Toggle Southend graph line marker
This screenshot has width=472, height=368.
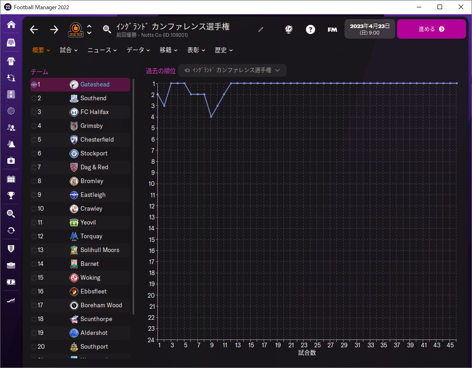click(x=34, y=98)
